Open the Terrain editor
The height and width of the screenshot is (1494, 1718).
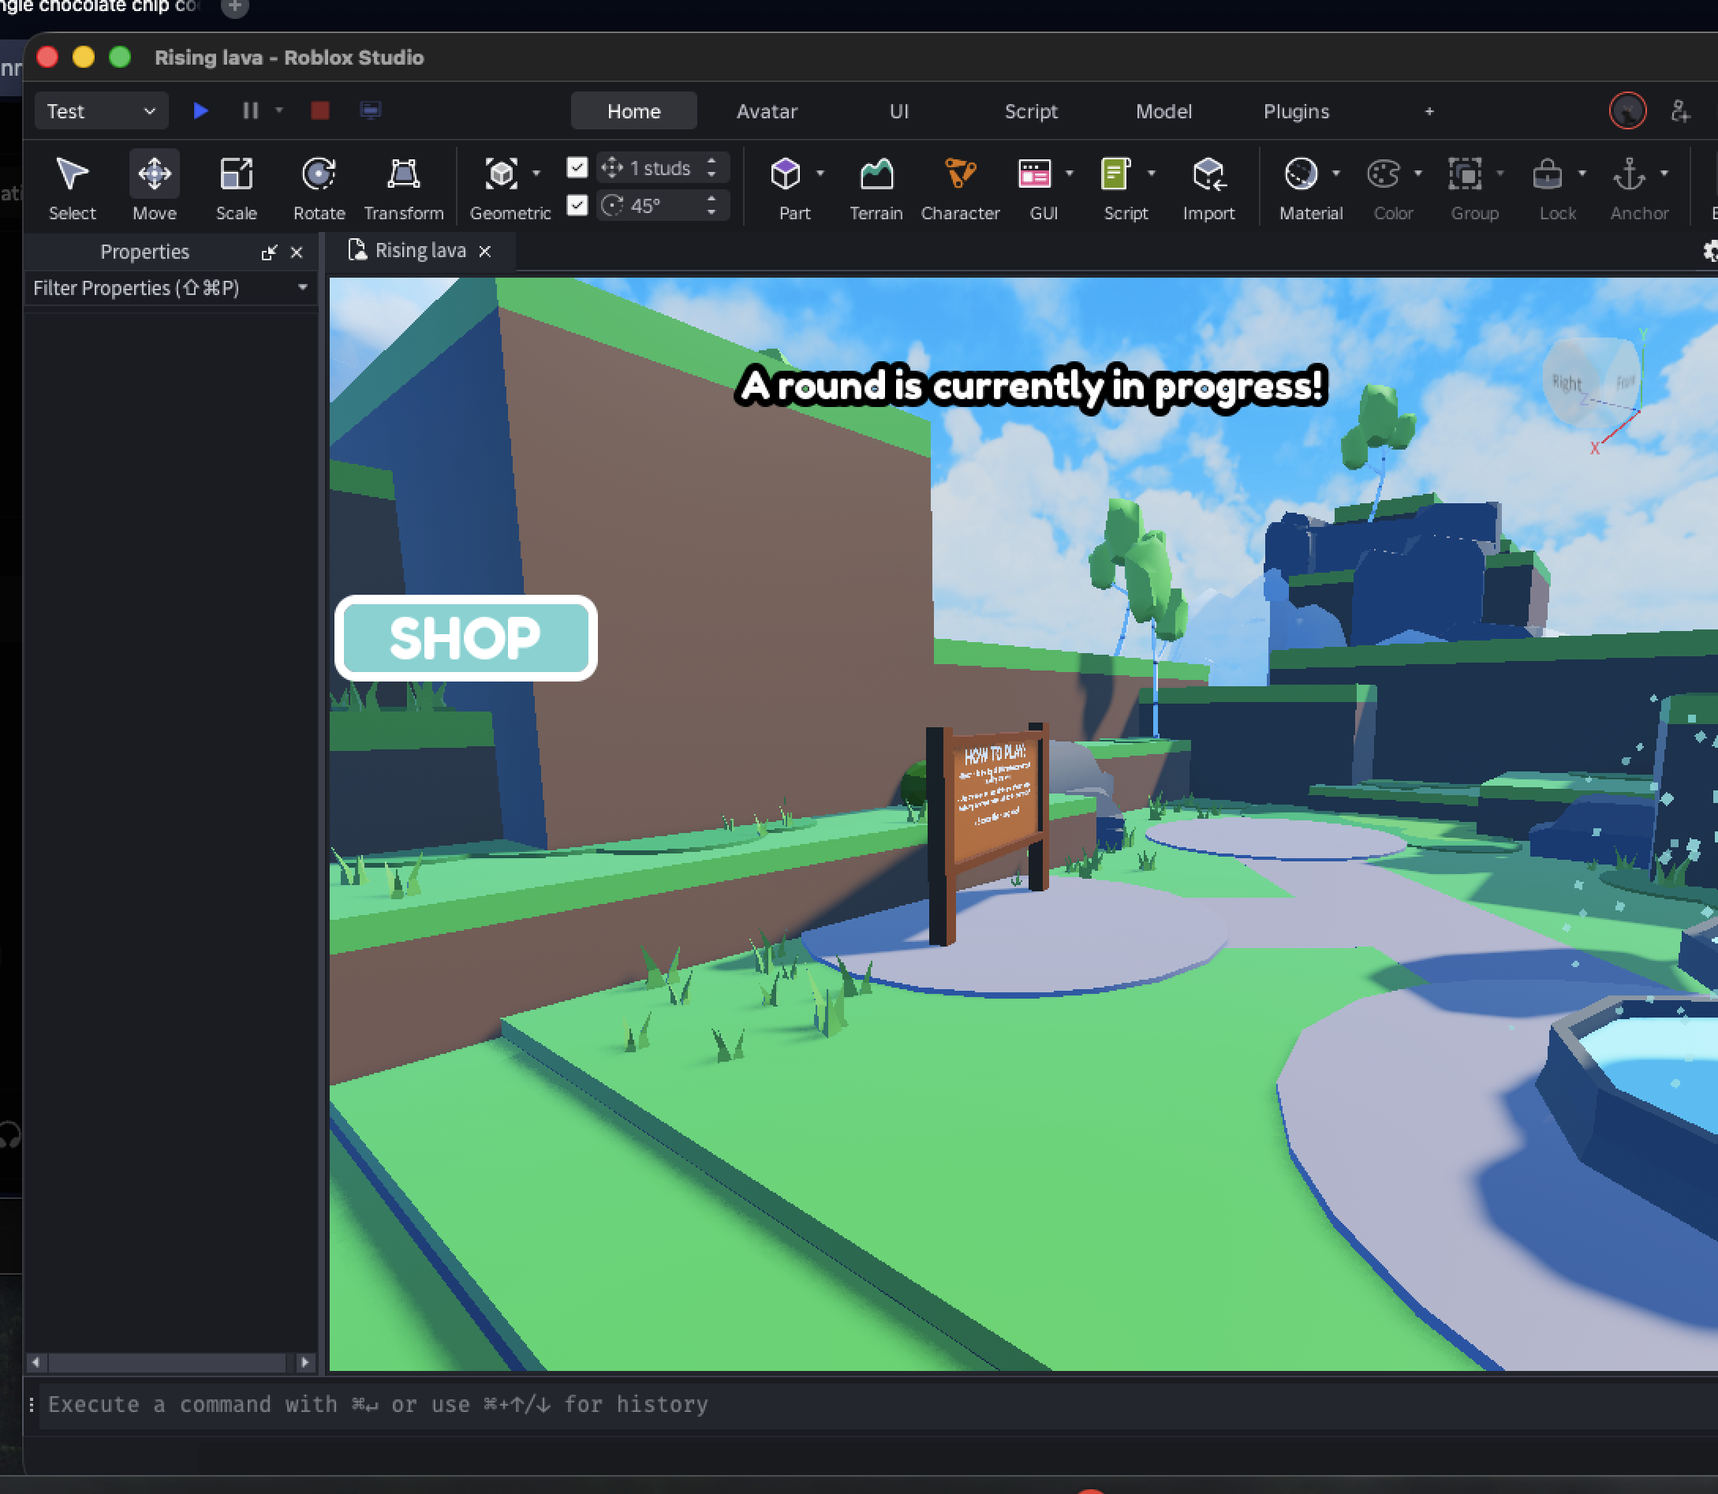coord(876,187)
